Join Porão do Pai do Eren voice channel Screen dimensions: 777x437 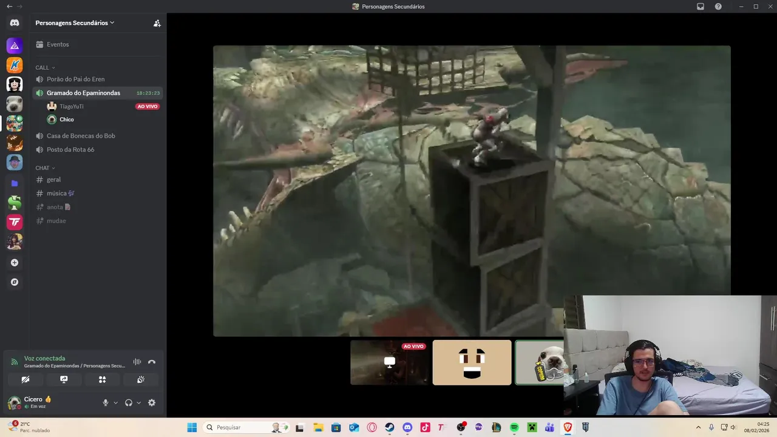point(98,79)
